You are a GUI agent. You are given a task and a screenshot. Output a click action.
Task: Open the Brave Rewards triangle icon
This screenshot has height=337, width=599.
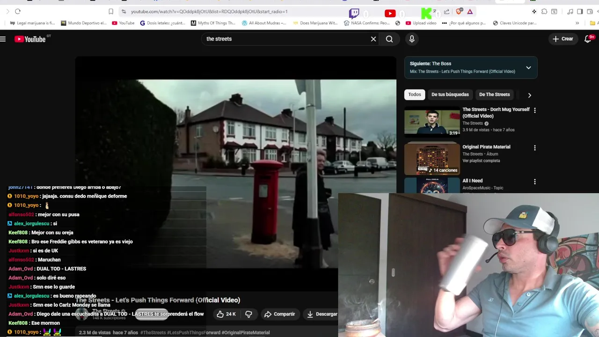click(x=470, y=11)
